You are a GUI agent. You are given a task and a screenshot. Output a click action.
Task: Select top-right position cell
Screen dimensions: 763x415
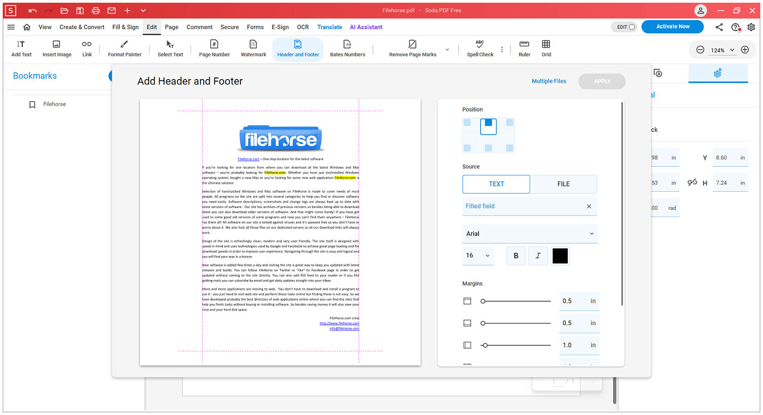509,123
